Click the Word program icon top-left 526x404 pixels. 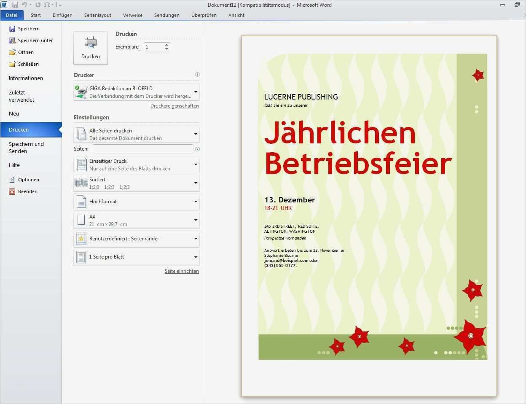click(5, 5)
